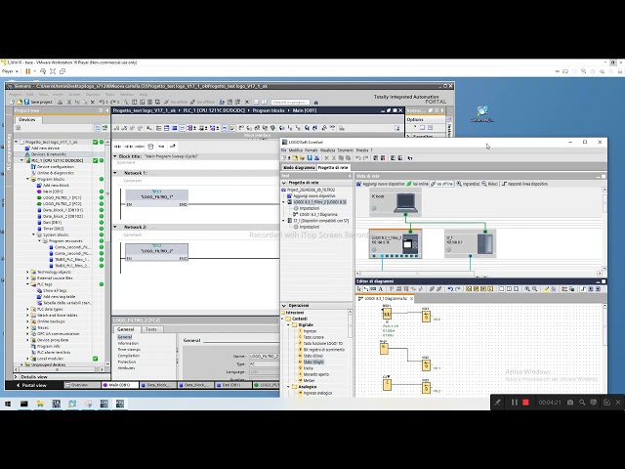Expand the Details view panel

(16, 376)
